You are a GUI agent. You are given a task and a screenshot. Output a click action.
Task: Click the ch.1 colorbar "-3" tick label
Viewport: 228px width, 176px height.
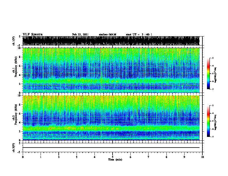(x=212, y=58)
